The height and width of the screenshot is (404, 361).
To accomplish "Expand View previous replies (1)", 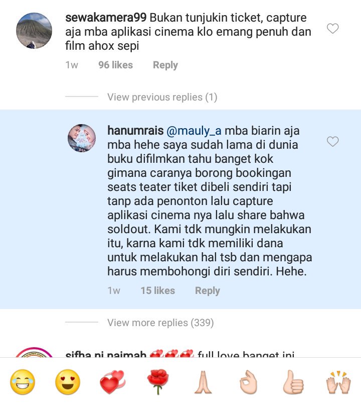I will (162, 97).
